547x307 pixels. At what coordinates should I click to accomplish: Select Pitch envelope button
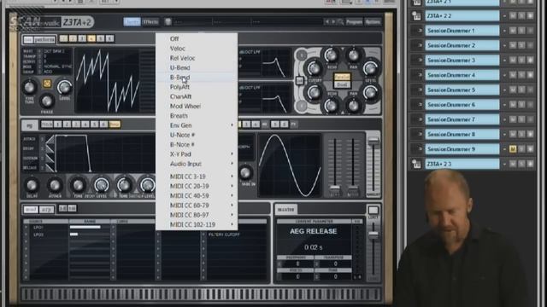[47, 125]
